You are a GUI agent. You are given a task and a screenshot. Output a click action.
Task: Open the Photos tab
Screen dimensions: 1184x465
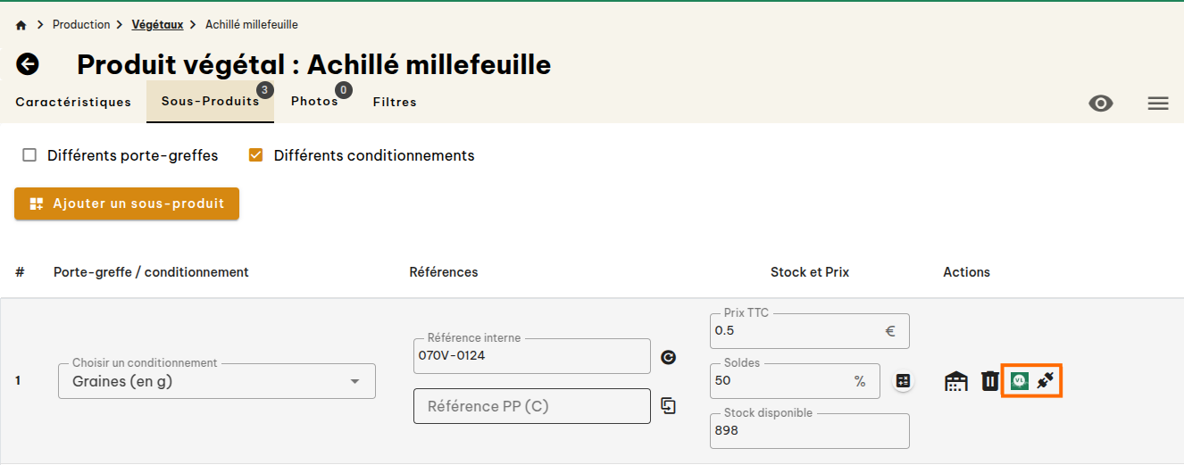(314, 102)
